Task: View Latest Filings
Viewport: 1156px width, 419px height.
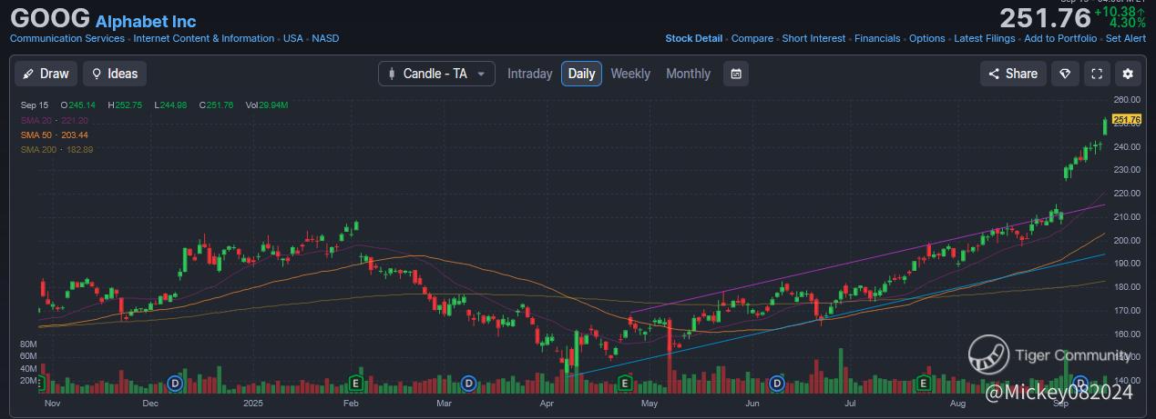Action: point(986,38)
